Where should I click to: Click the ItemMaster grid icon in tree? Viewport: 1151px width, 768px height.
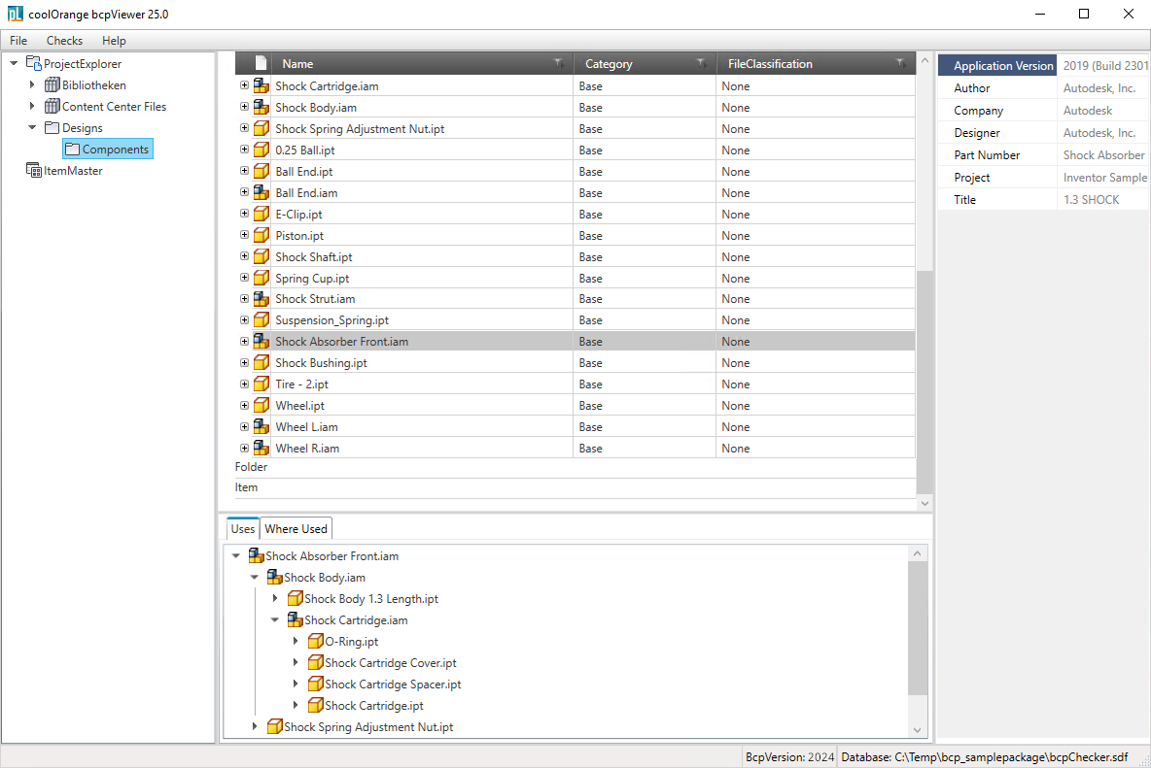33,171
